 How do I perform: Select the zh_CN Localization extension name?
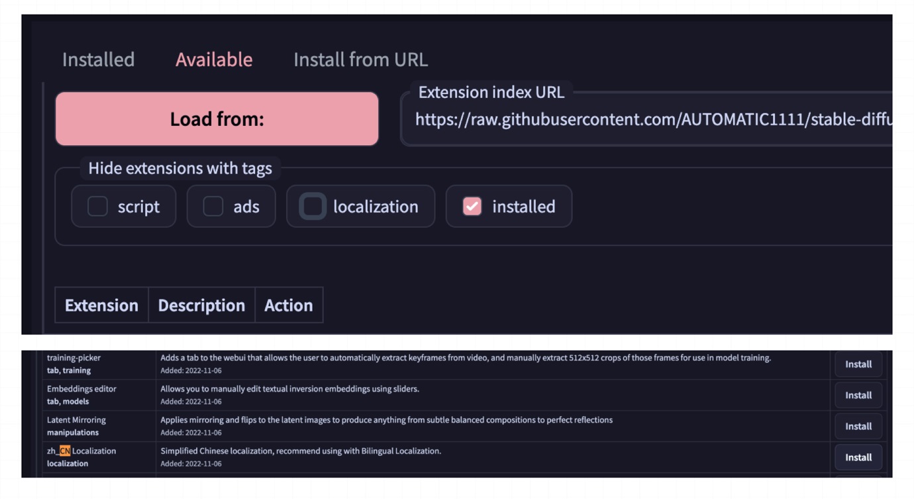(x=81, y=451)
